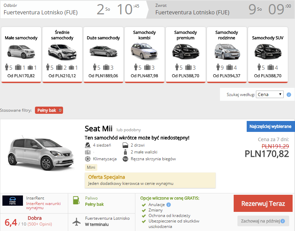This screenshot has width=295, height=231.
Task: Select the Małe samochody category card
Action: [x=21, y=55]
